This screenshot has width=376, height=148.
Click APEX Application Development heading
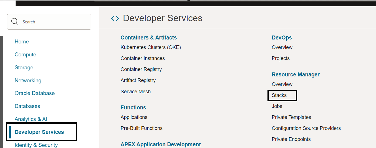[161, 144]
